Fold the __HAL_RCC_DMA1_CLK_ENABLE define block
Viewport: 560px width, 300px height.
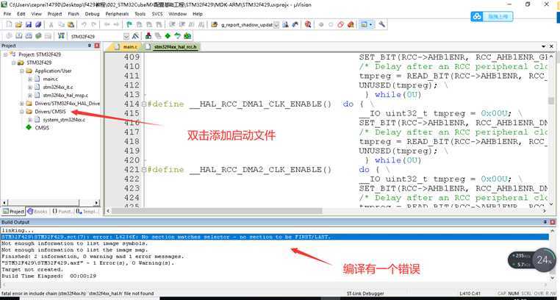click(x=143, y=104)
